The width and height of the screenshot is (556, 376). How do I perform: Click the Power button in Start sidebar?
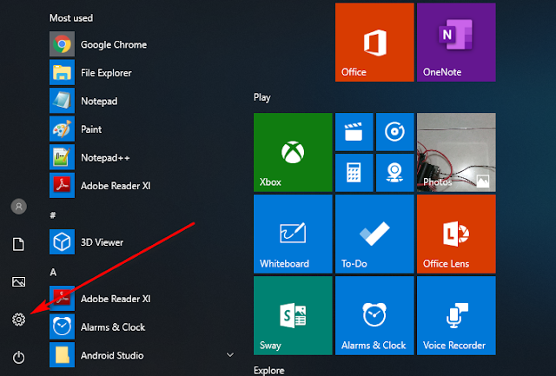19,357
